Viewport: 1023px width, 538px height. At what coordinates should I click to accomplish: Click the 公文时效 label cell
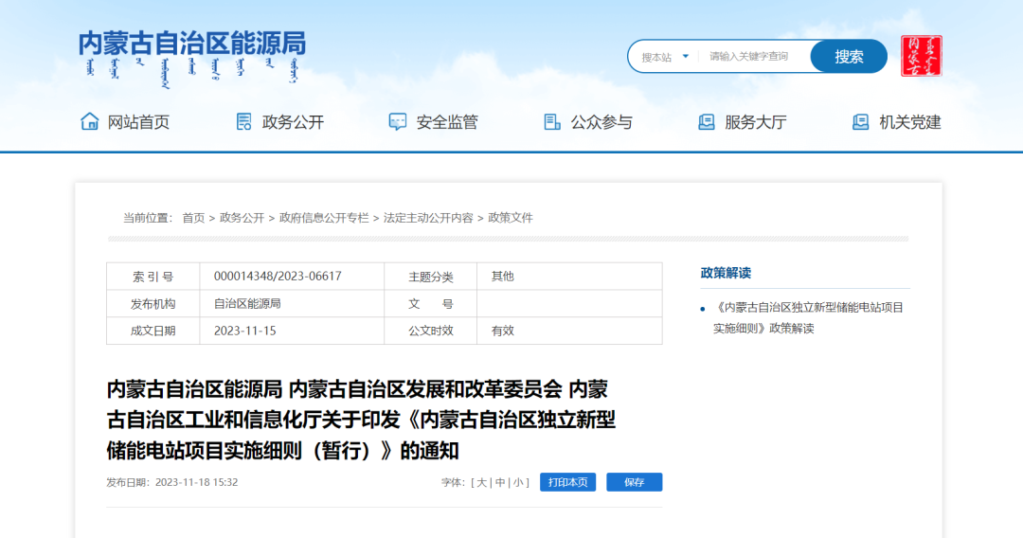point(431,331)
